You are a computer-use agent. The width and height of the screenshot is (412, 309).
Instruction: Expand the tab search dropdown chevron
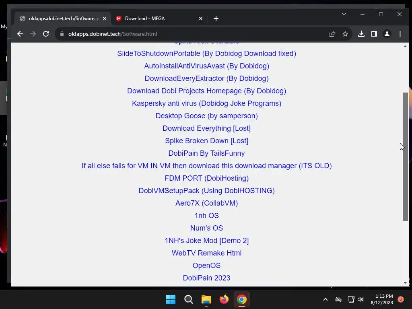pos(344,14)
